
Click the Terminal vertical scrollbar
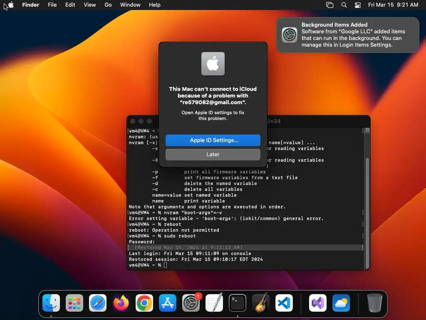click(x=367, y=212)
